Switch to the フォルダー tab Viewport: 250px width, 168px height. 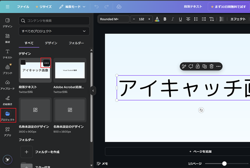point(76,43)
